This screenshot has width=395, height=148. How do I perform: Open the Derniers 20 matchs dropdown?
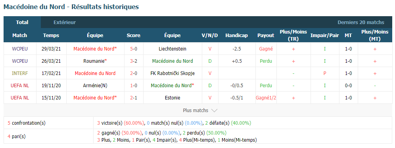click(361, 22)
